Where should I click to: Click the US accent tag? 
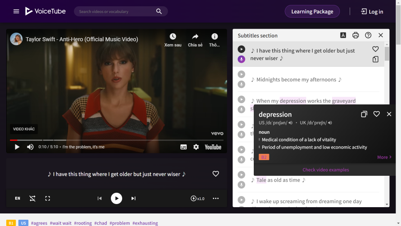click(23, 223)
